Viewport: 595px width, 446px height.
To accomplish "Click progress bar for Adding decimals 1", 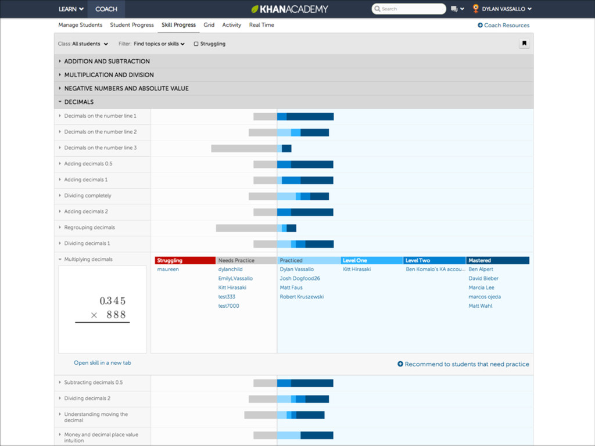I will point(293,180).
